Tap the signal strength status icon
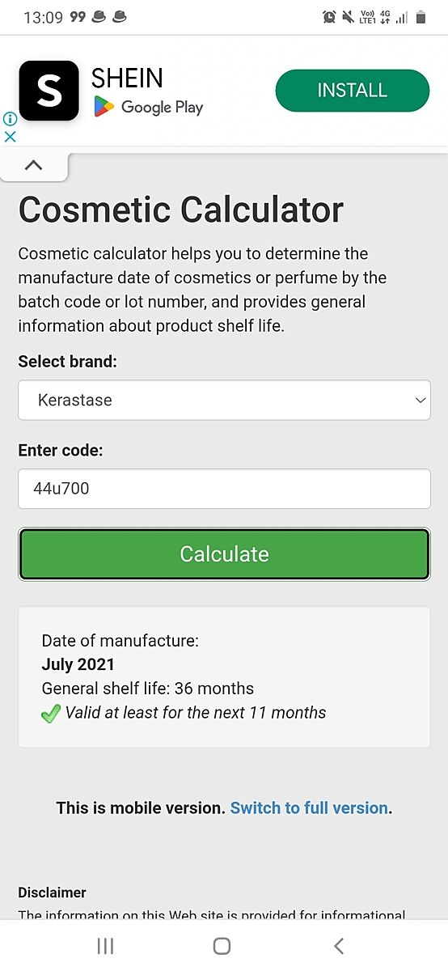448x971 pixels. [402, 17]
